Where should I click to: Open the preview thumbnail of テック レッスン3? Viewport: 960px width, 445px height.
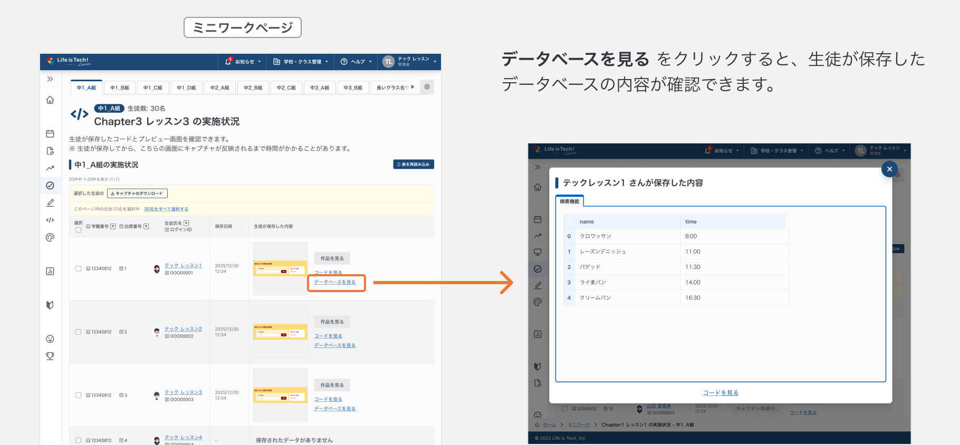tap(280, 395)
